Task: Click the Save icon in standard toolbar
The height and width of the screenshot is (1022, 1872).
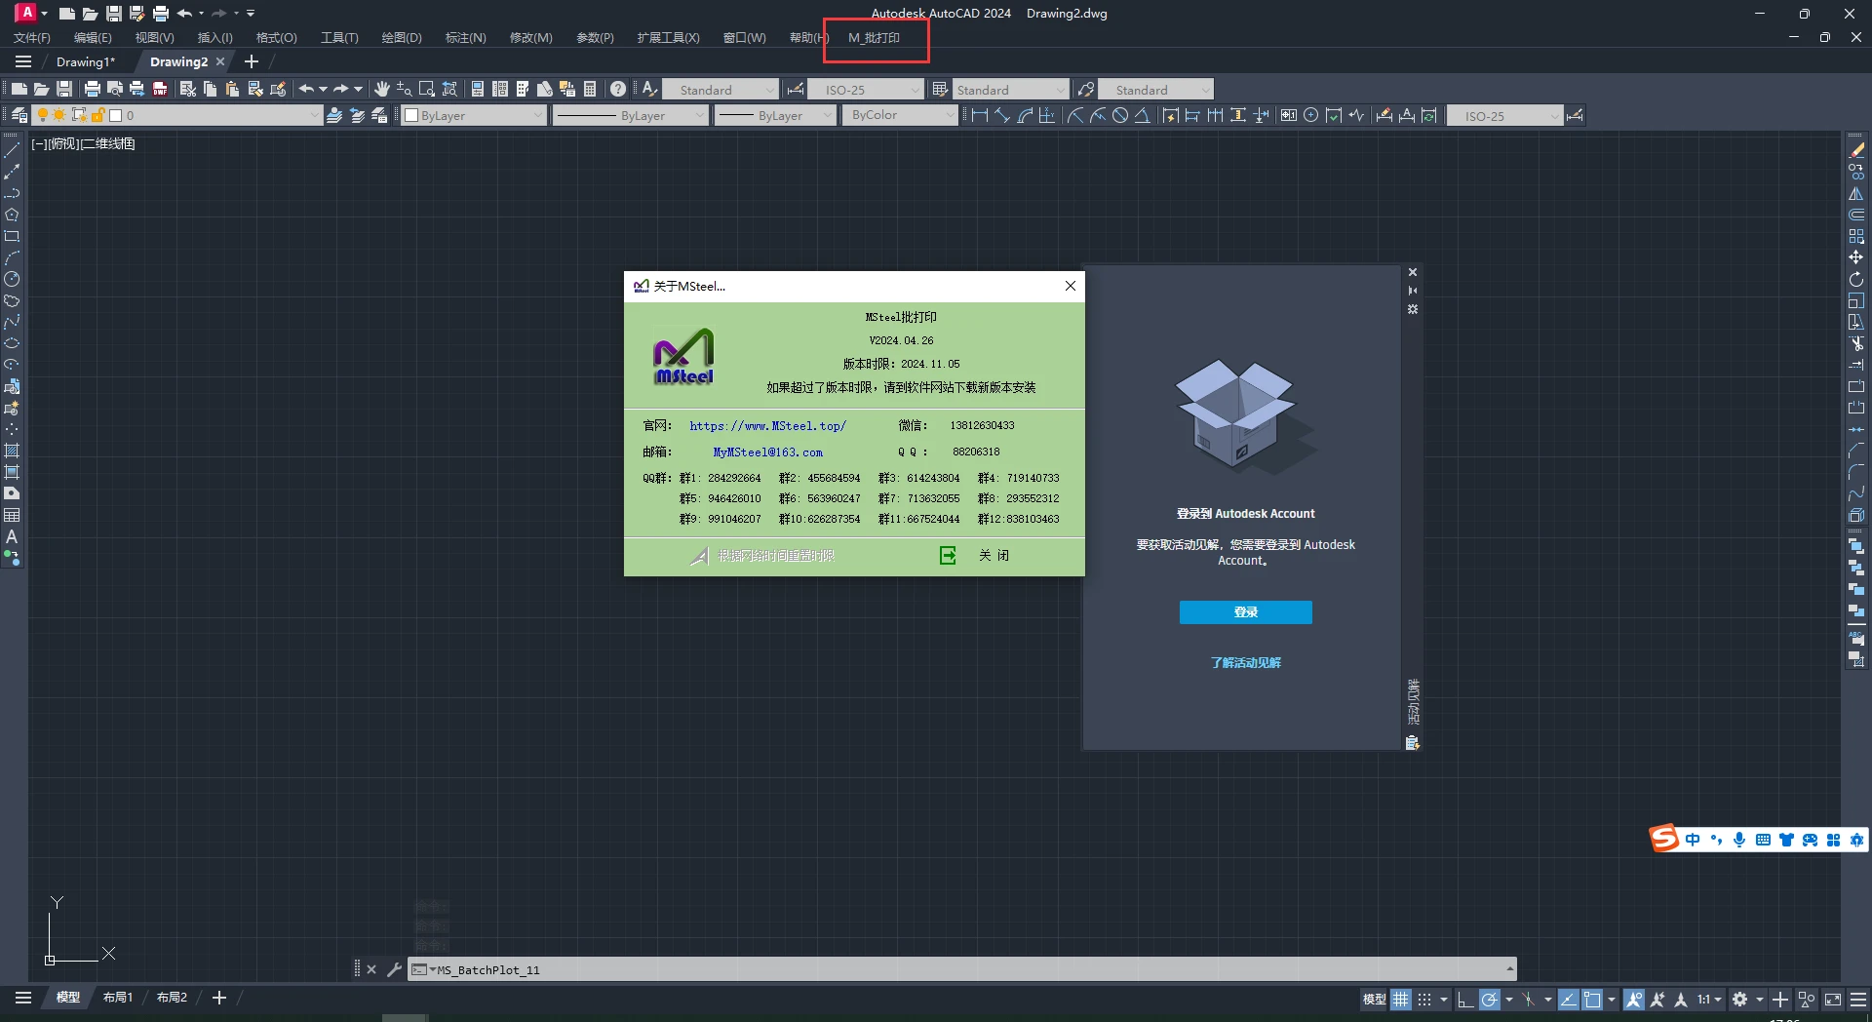Action: tap(64, 89)
